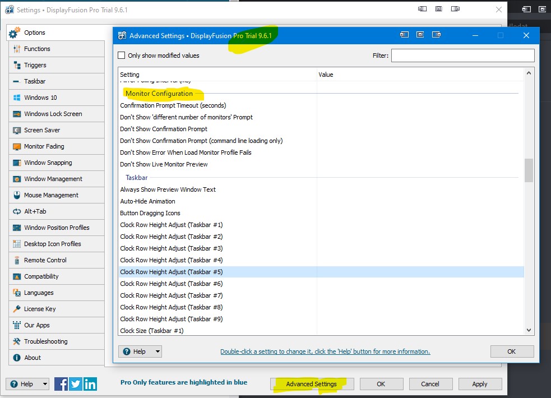The height and width of the screenshot is (398, 551).
Task: Focus the Filter text field
Action: pyautogui.click(x=462, y=55)
